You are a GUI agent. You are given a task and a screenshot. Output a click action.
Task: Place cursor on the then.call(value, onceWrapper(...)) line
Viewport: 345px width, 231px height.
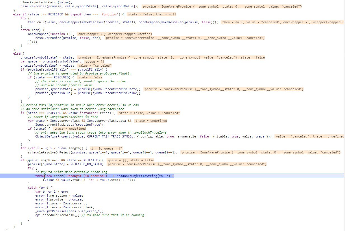click(x=123, y=22)
